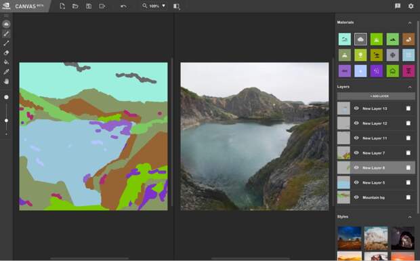Collapse the Materials panel
The width and height of the screenshot is (420, 261).
(x=410, y=23)
